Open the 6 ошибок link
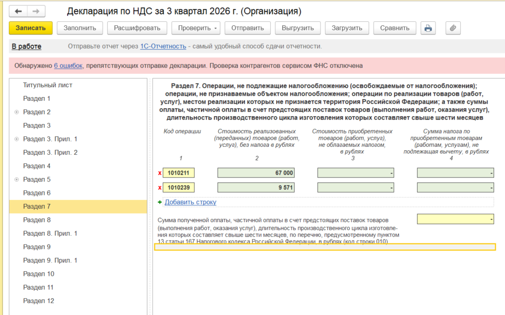 (68, 65)
